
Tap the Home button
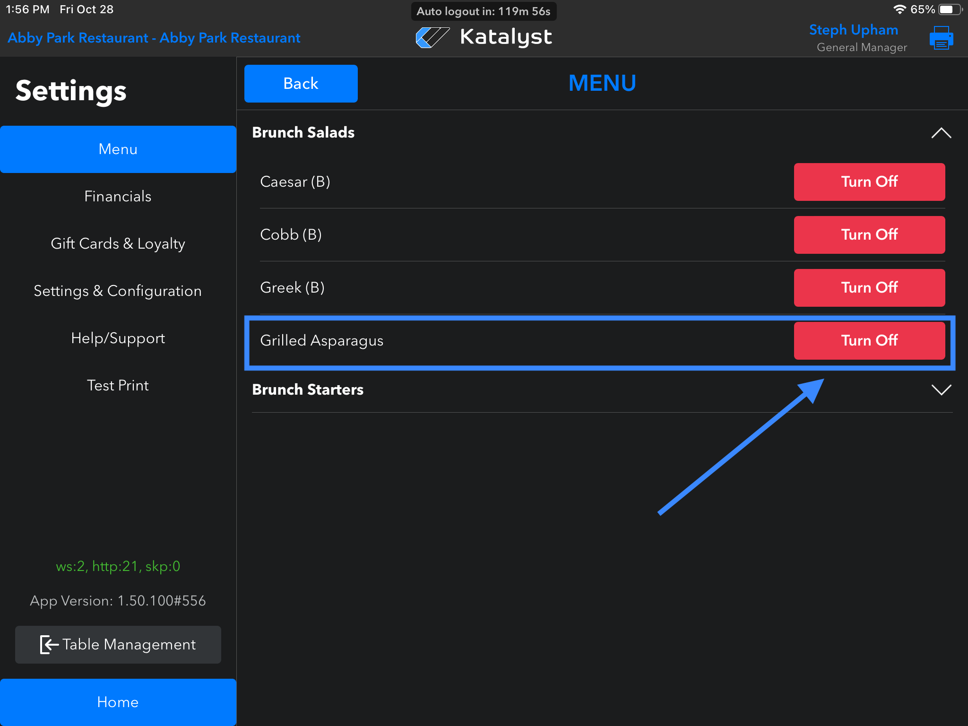point(118,702)
